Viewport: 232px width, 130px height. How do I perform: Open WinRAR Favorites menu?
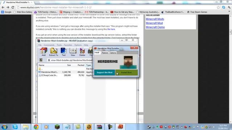click(68, 45)
